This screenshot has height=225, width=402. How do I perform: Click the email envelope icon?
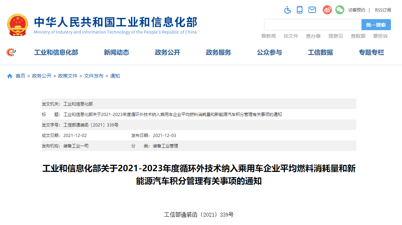[312, 10]
